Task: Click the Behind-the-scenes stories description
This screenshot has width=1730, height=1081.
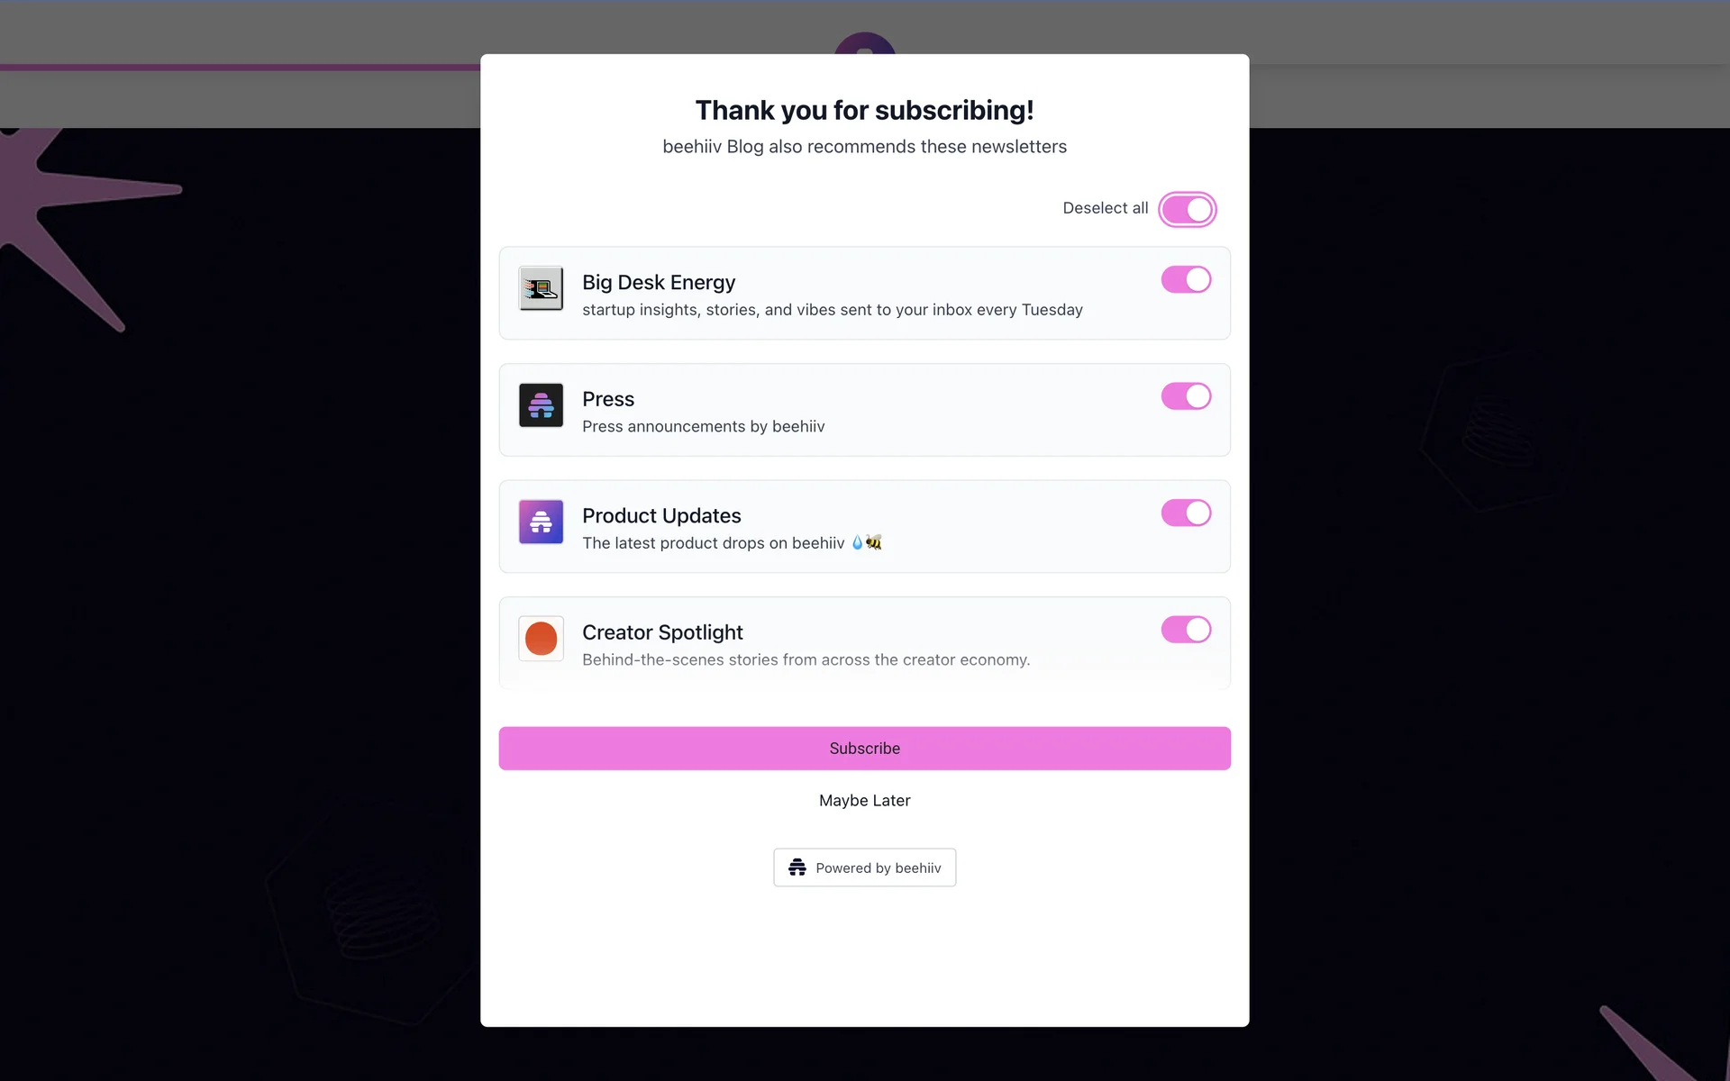Action: point(806,659)
